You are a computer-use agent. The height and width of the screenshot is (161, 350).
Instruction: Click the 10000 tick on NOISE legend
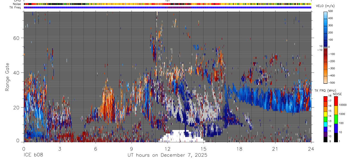pyautogui.click(x=343, y=105)
